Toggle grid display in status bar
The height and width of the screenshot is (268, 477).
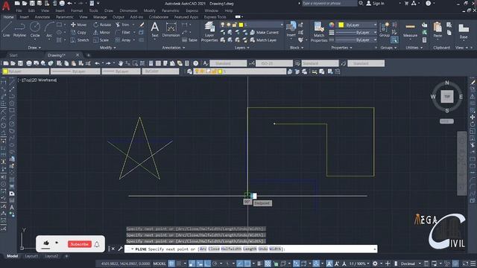click(x=171, y=264)
